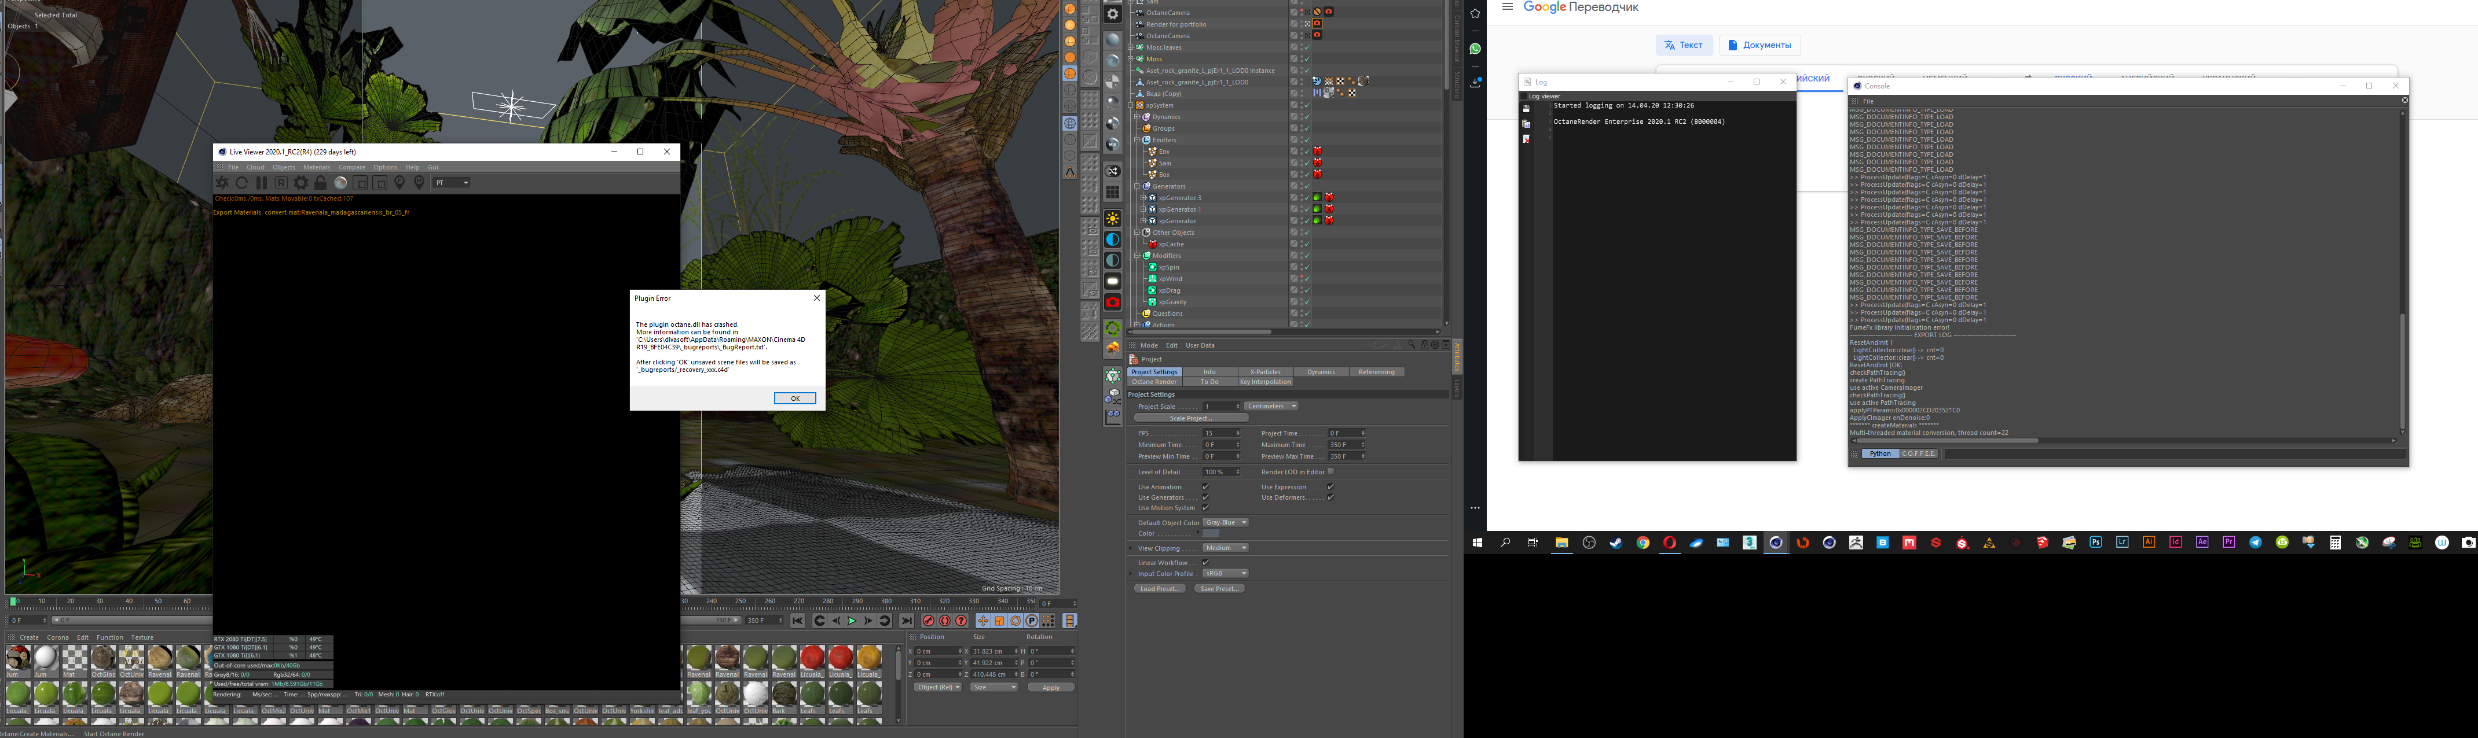Open the PT kernel dropdown in Live Viewer
Screen dimensions: 2478x738
[451, 183]
